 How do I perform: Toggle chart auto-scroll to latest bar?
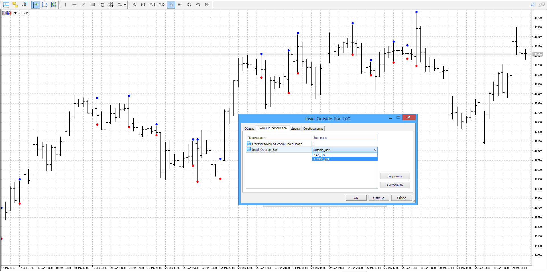coord(36,5)
